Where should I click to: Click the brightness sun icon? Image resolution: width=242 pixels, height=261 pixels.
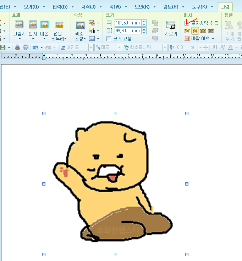point(92,23)
